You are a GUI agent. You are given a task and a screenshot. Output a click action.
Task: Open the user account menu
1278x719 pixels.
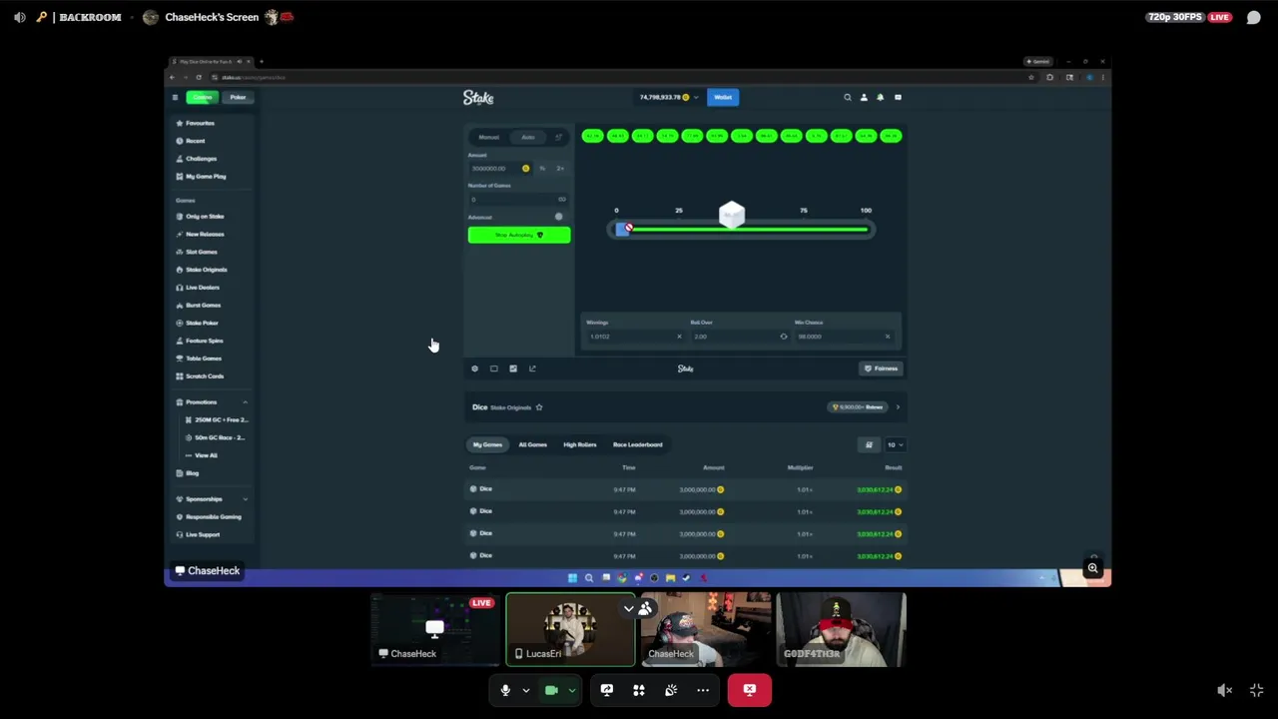[864, 97]
